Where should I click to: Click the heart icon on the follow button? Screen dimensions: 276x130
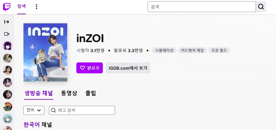click(82, 68)
